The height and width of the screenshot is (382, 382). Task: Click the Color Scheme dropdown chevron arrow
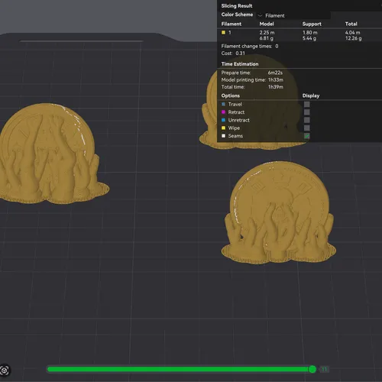260,15
